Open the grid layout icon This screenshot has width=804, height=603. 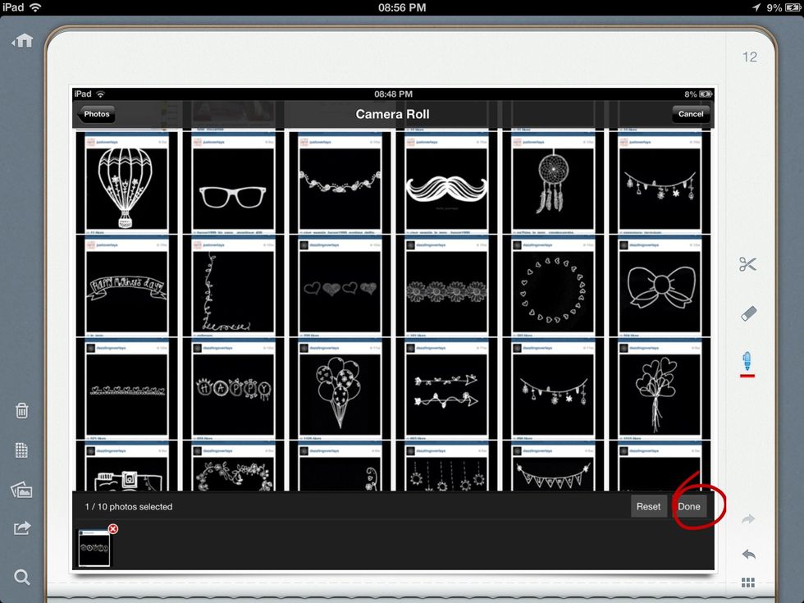point(747,582)
